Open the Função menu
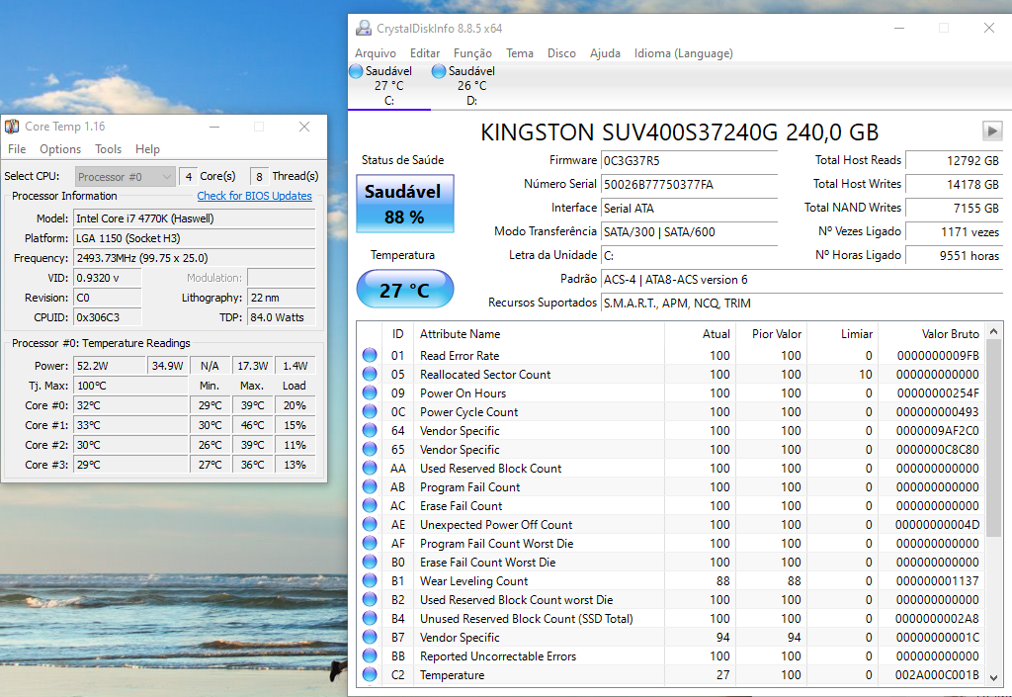 472,53
